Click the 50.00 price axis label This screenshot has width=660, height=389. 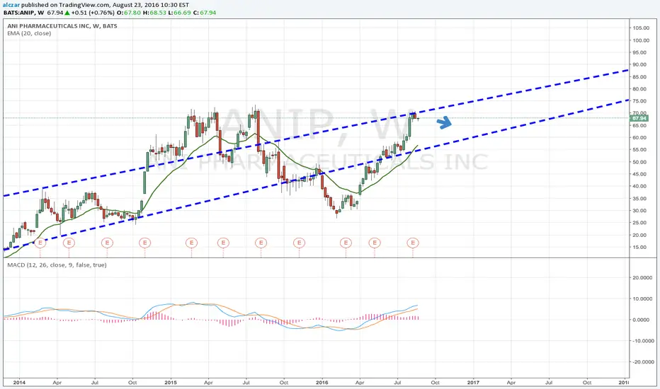(641, 162)
